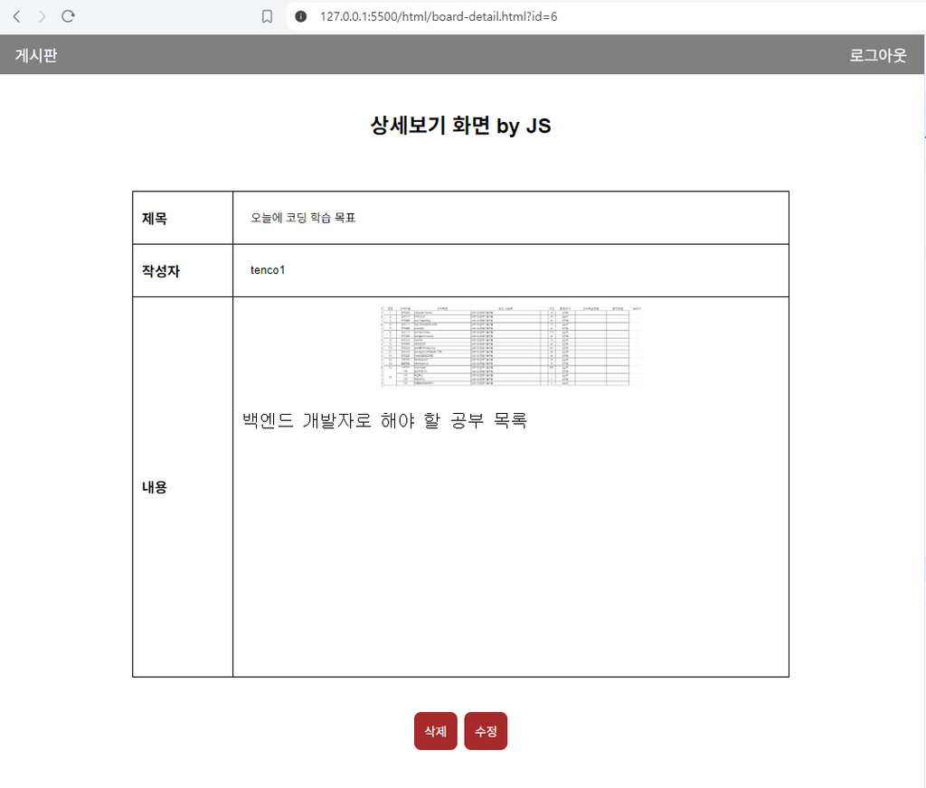The height and width of the screenshot is (788, 926).
Task: Click the browser forward arrow
Action: click(x=42, y=16)
